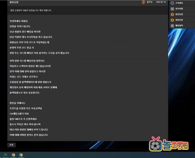Click the 2022-07-14 post date
195x158 pixels.
click(x=161, y=2)
